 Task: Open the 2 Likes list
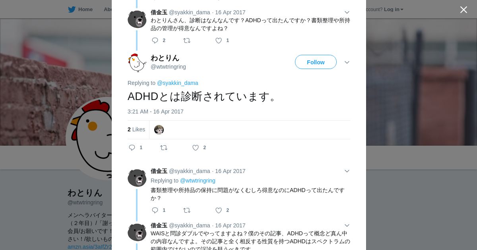[x=136, y=129]
